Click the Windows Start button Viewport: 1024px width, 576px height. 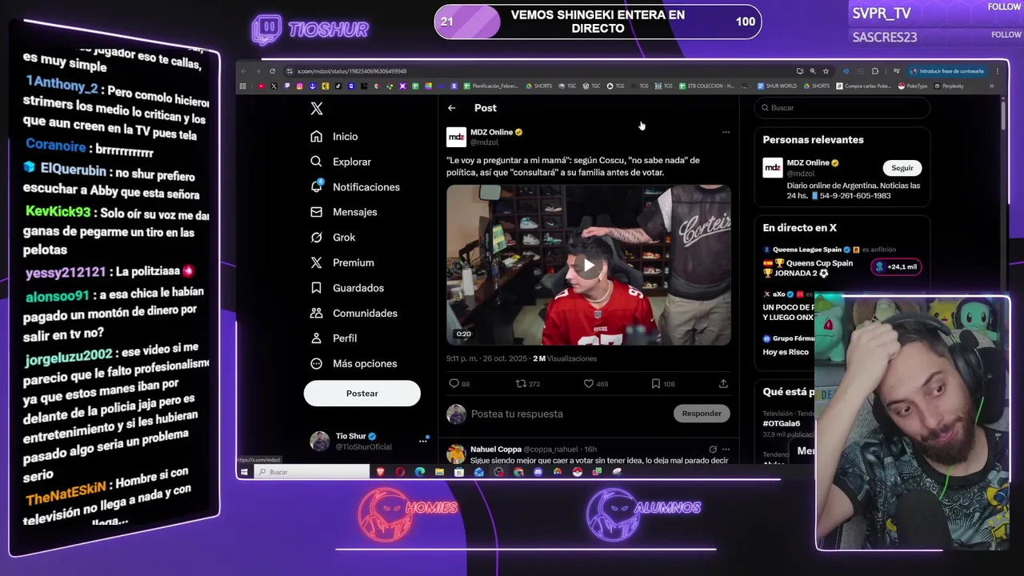click(x=244, y=472)
